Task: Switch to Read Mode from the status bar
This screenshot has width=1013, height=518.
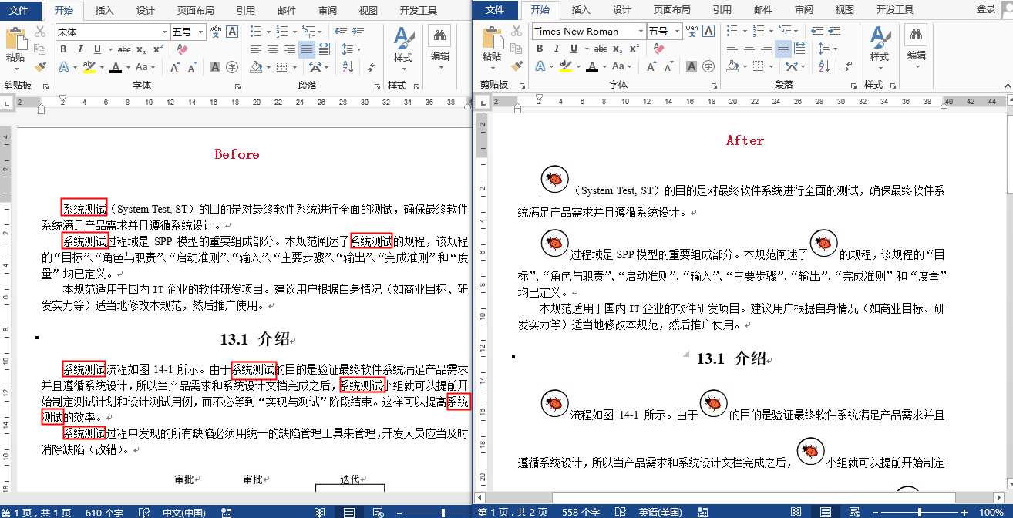Action: coord(796,511)
